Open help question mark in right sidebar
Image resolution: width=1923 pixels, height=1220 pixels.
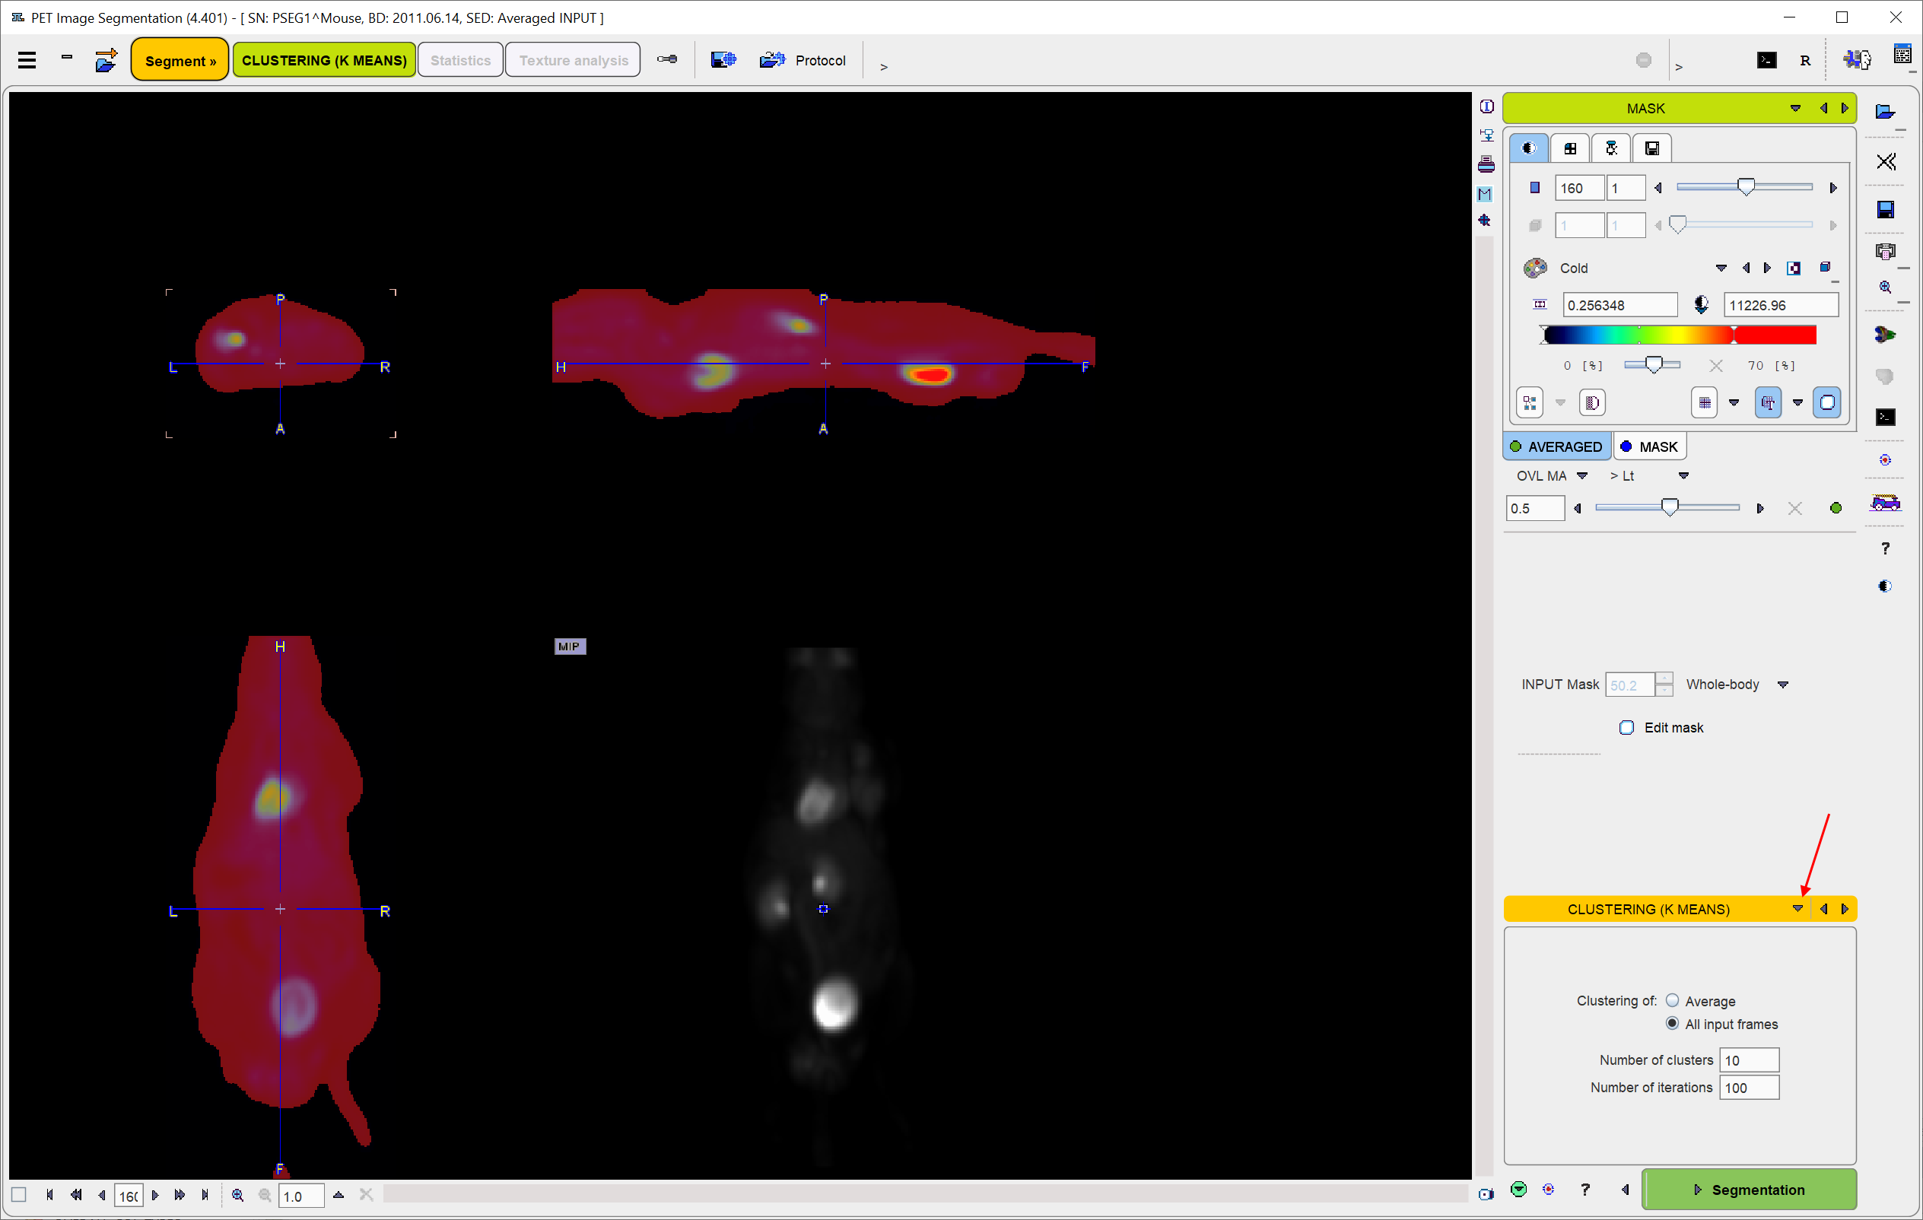(x=1886, y=548)
